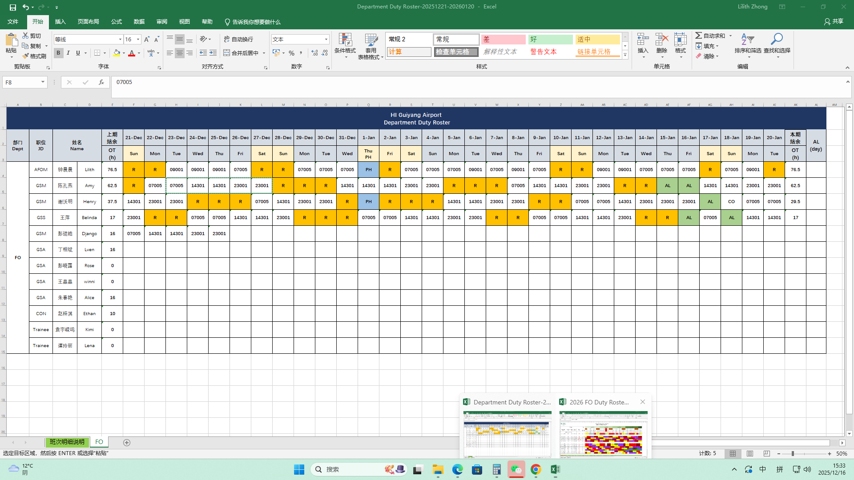This screenshot has height=480, width=854.
Task: Open the font size dropdown
Action: 138,40
